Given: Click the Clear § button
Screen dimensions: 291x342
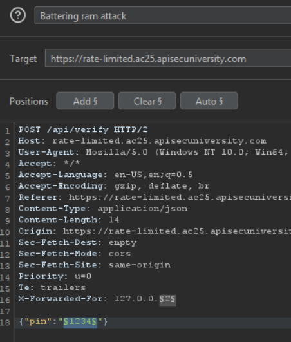Looking at the screenshot, I should [147, 101].
